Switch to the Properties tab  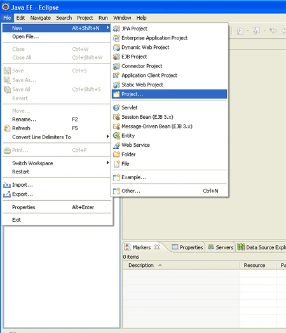pyautogui.click(x=187, y=247)
